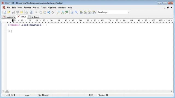Minimize the inner document window
The height and width of the screenshot is (98, 175).
[x=165, y=8]
